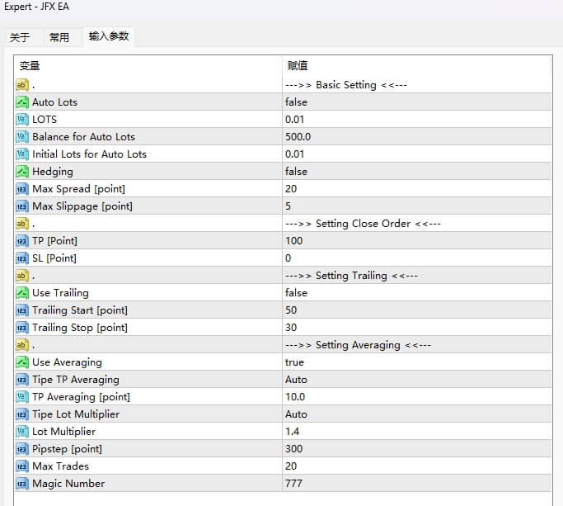The height and width of the screenshot is (506, 563).
Task: Click the '--->> Setting Trailing <<---' value
Action: tap(351, 276)
